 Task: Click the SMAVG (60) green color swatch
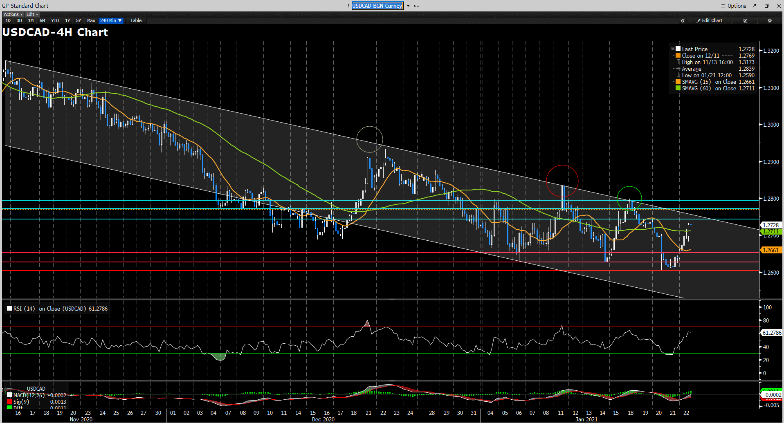[678, 88]
